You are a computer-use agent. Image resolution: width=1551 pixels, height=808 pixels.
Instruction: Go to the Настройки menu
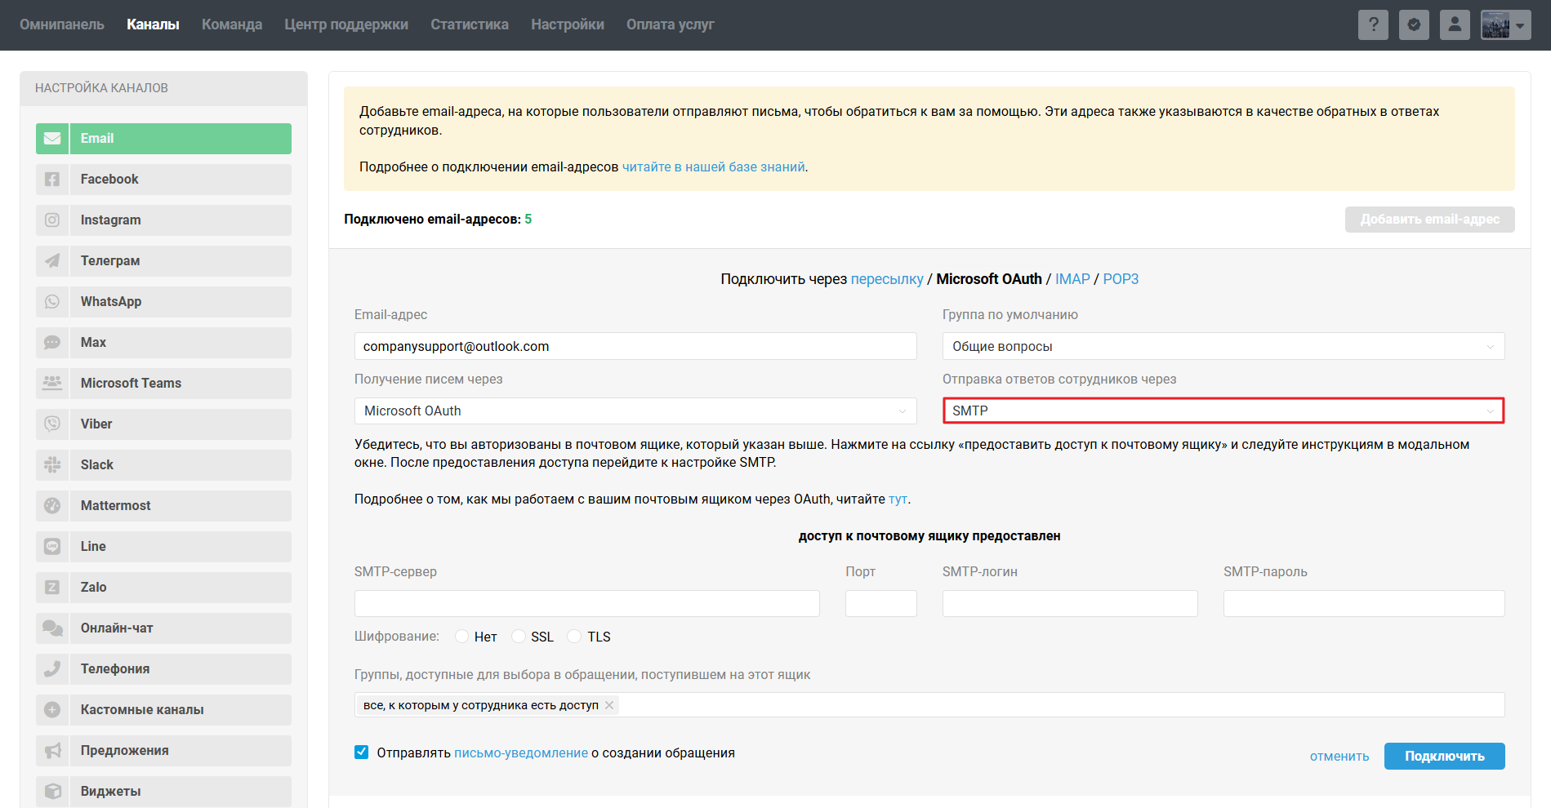point(567,24)
